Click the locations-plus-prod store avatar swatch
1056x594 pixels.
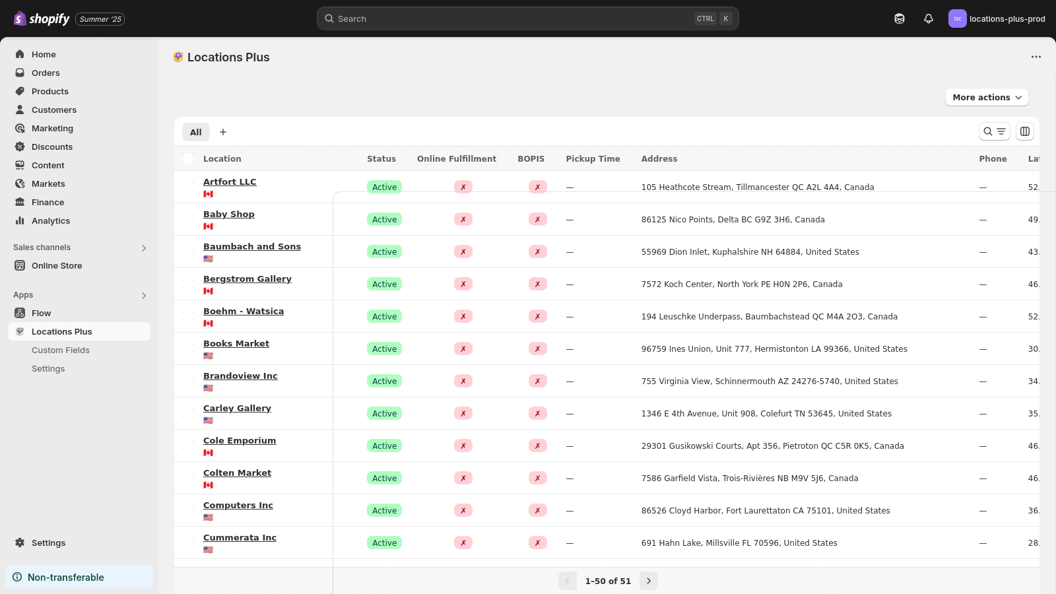(x=958, y=18)
